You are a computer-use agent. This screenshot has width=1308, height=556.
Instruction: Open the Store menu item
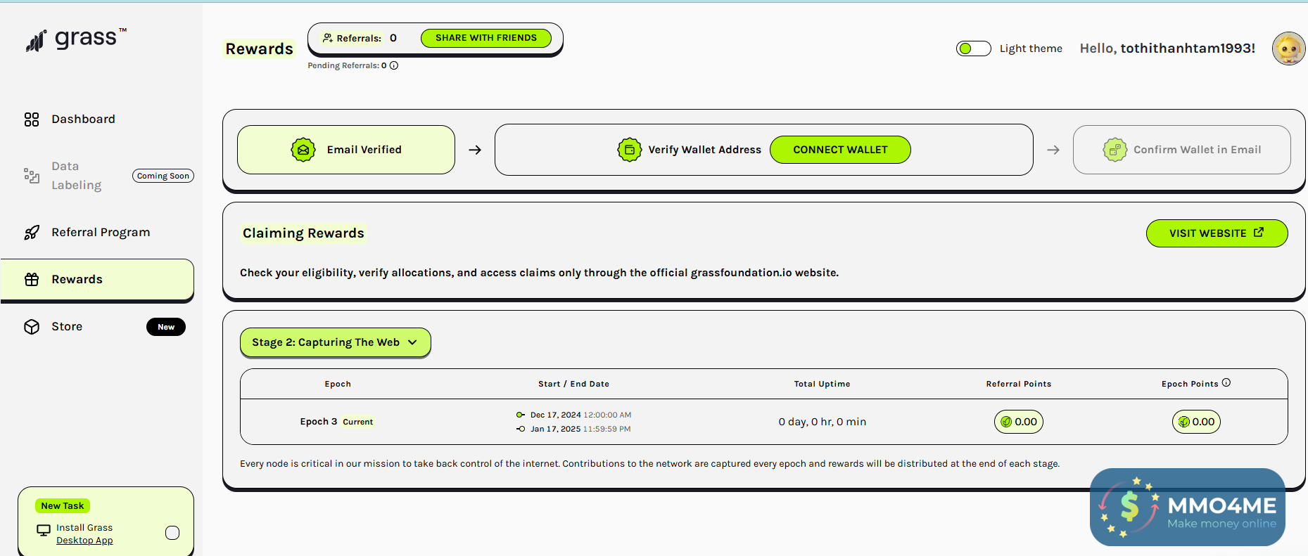(97, 327)
